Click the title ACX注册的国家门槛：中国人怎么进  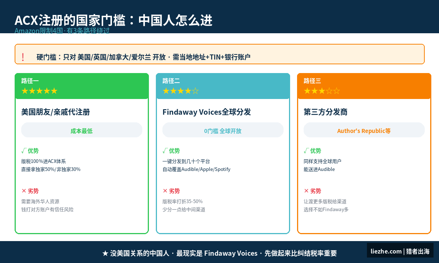[113, 20]
